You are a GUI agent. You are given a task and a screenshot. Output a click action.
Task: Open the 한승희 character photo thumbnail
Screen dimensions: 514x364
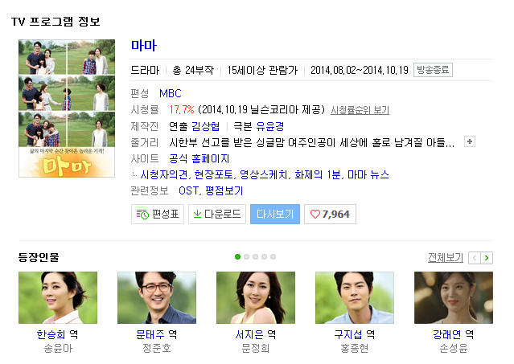point(58,297)
